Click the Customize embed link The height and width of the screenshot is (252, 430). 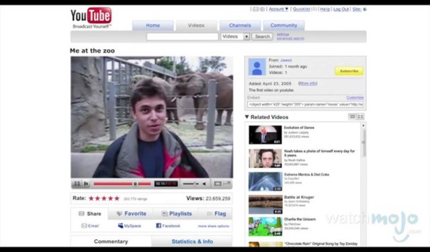pos(355,97)
